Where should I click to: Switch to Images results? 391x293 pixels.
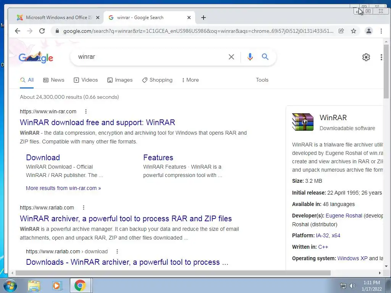tap(120, 80)
